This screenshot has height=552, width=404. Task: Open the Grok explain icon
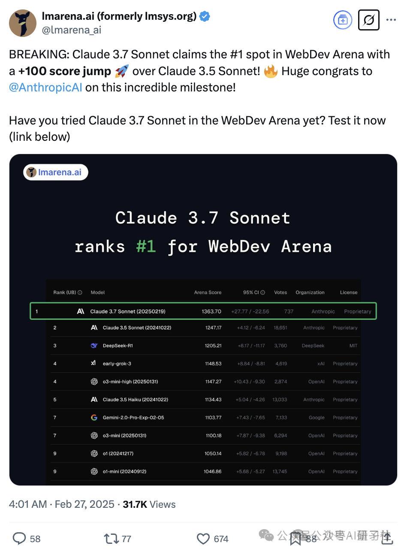click(369, 20)
